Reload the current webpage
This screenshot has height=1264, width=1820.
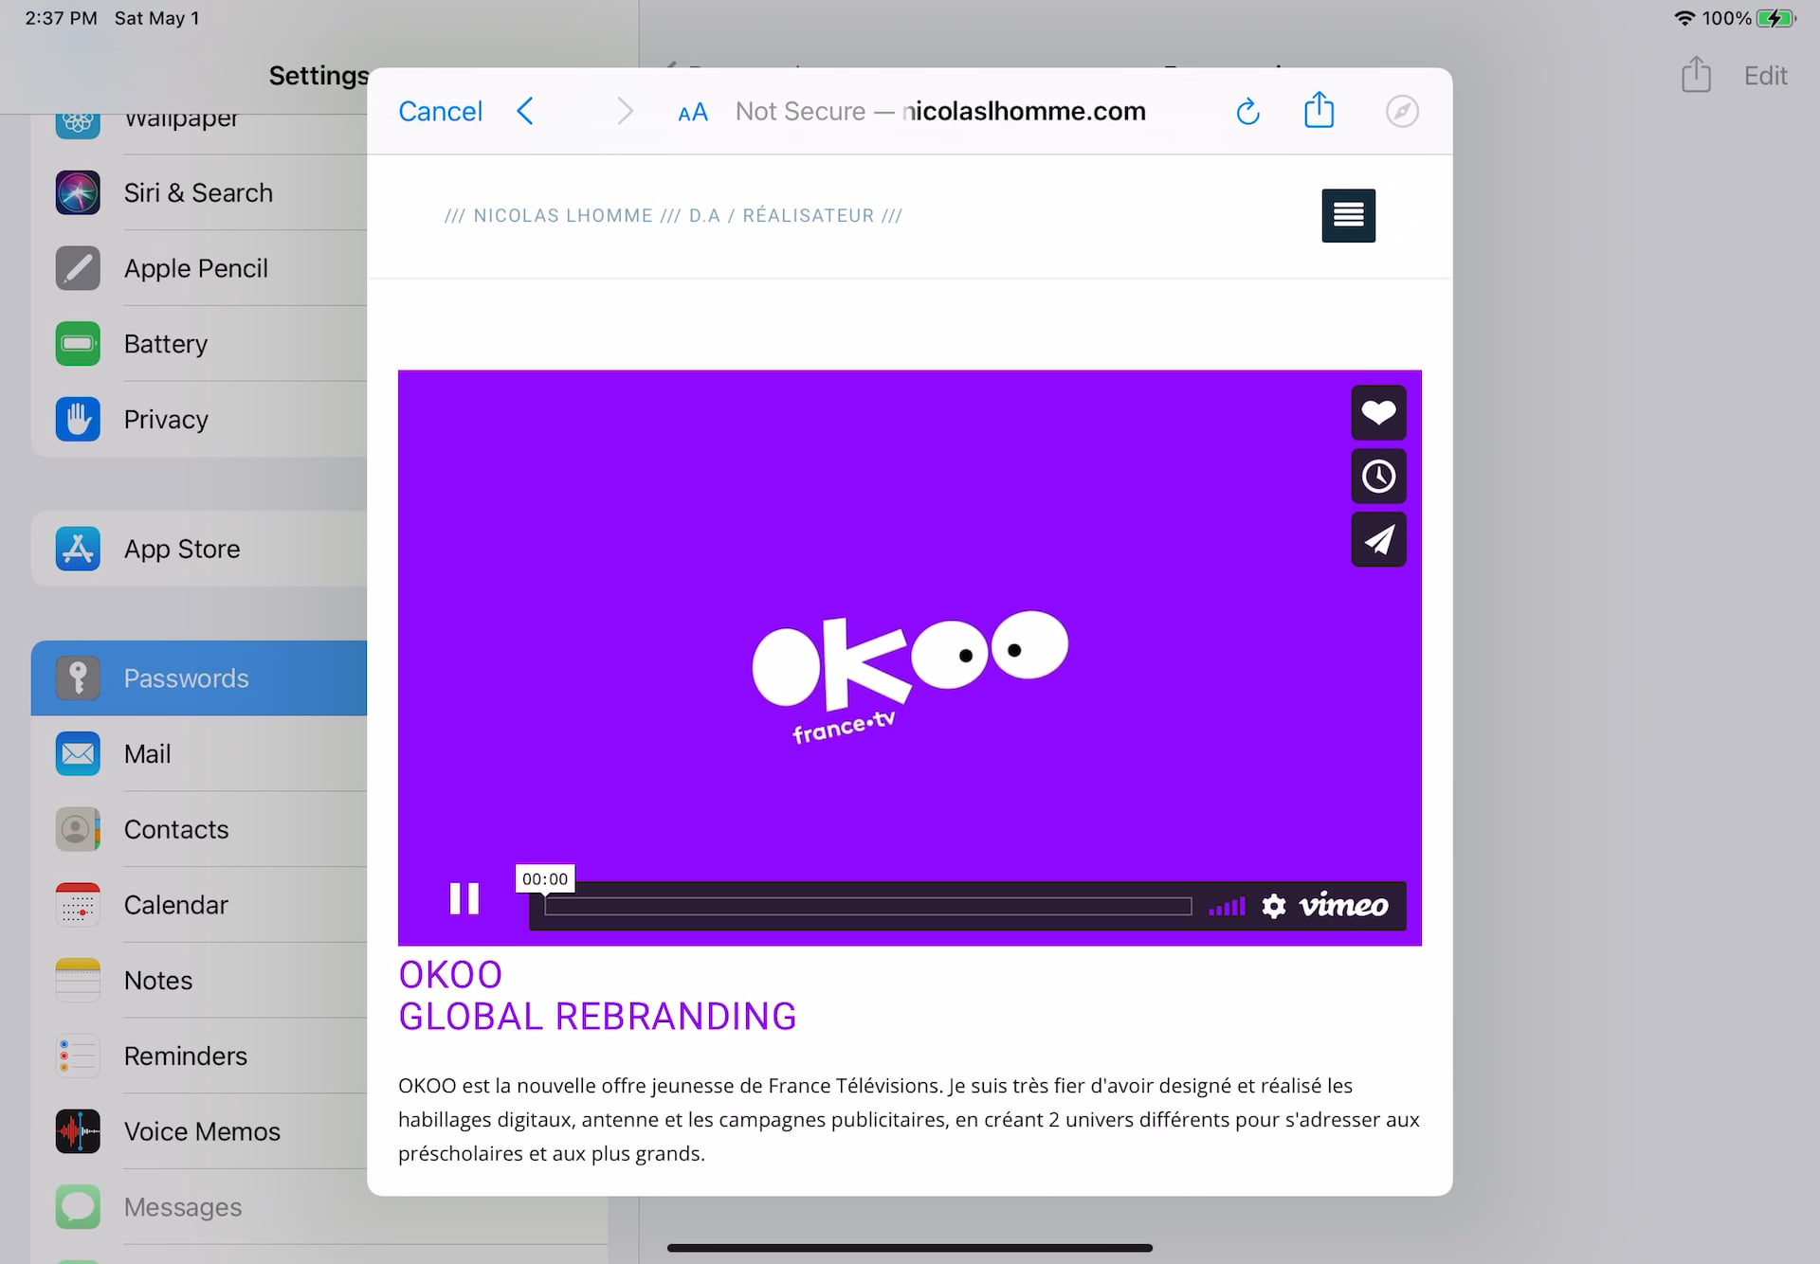tap(1247, 111)
